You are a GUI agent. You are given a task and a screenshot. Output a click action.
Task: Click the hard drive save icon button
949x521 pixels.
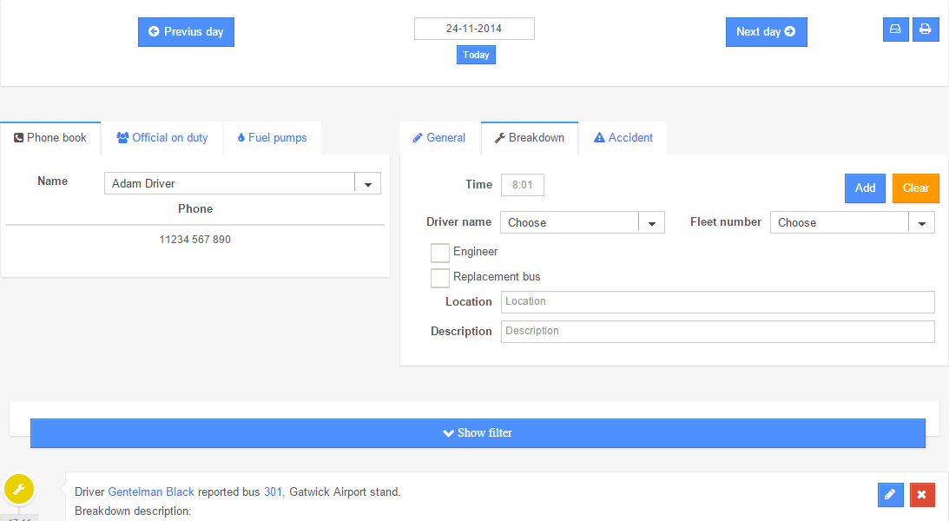[895, 30]
